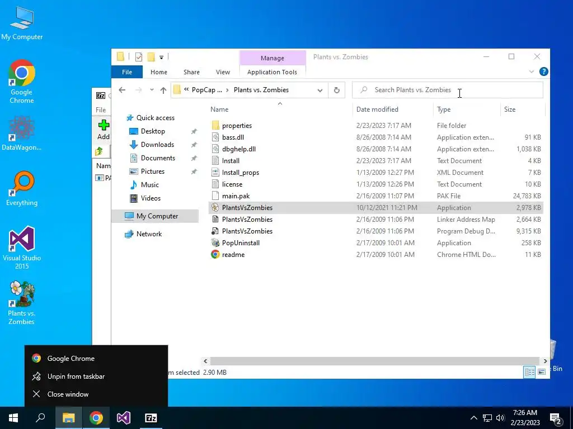573x429 pixels.
Task: Refresh the folder view
Action: (x=336, y=90)
